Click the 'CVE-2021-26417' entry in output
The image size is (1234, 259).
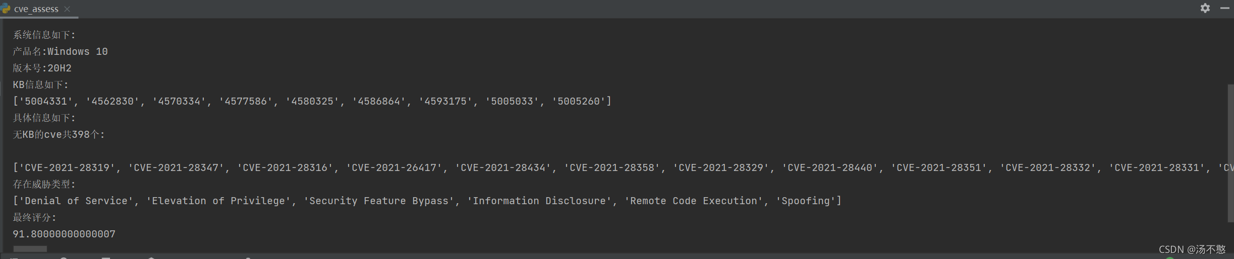point(394,168)
